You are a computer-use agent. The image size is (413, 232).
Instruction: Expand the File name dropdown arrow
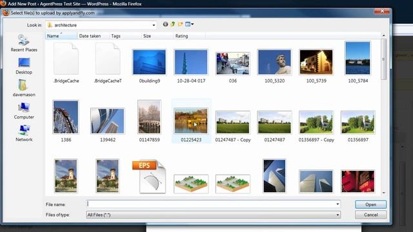337,204
